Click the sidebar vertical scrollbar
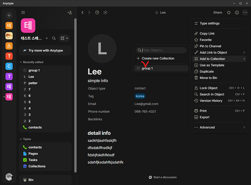The image size is (251, 185). point(75,95)
